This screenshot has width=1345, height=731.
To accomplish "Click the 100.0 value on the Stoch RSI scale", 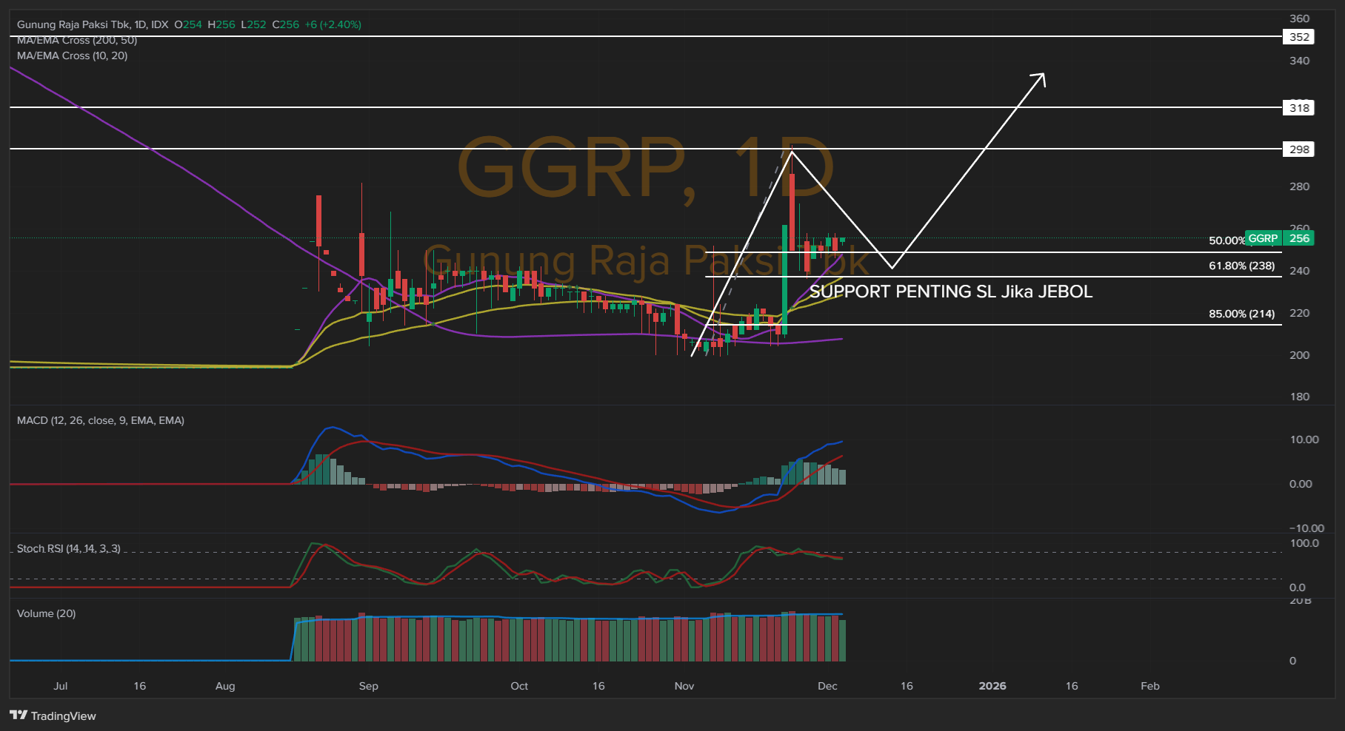I will coord(1304,543).
